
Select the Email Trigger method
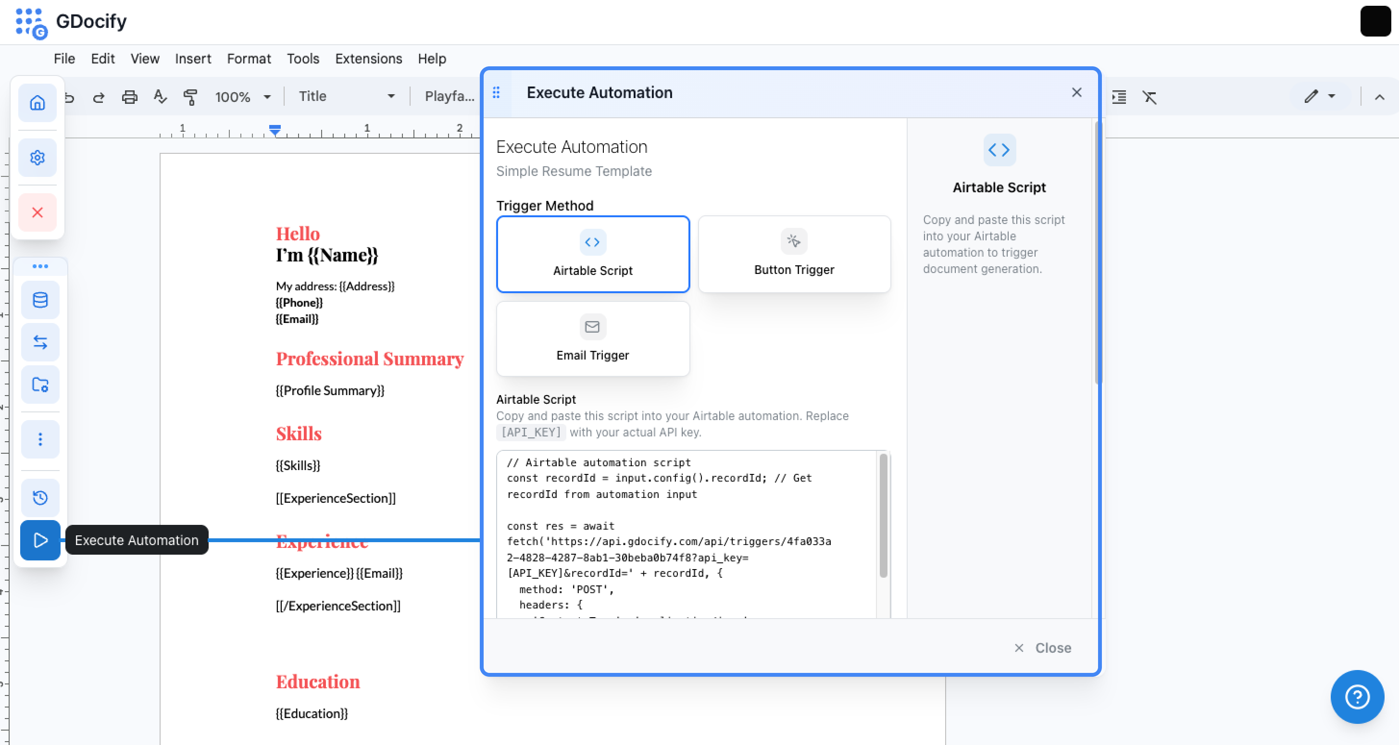[x=592, y=339]
